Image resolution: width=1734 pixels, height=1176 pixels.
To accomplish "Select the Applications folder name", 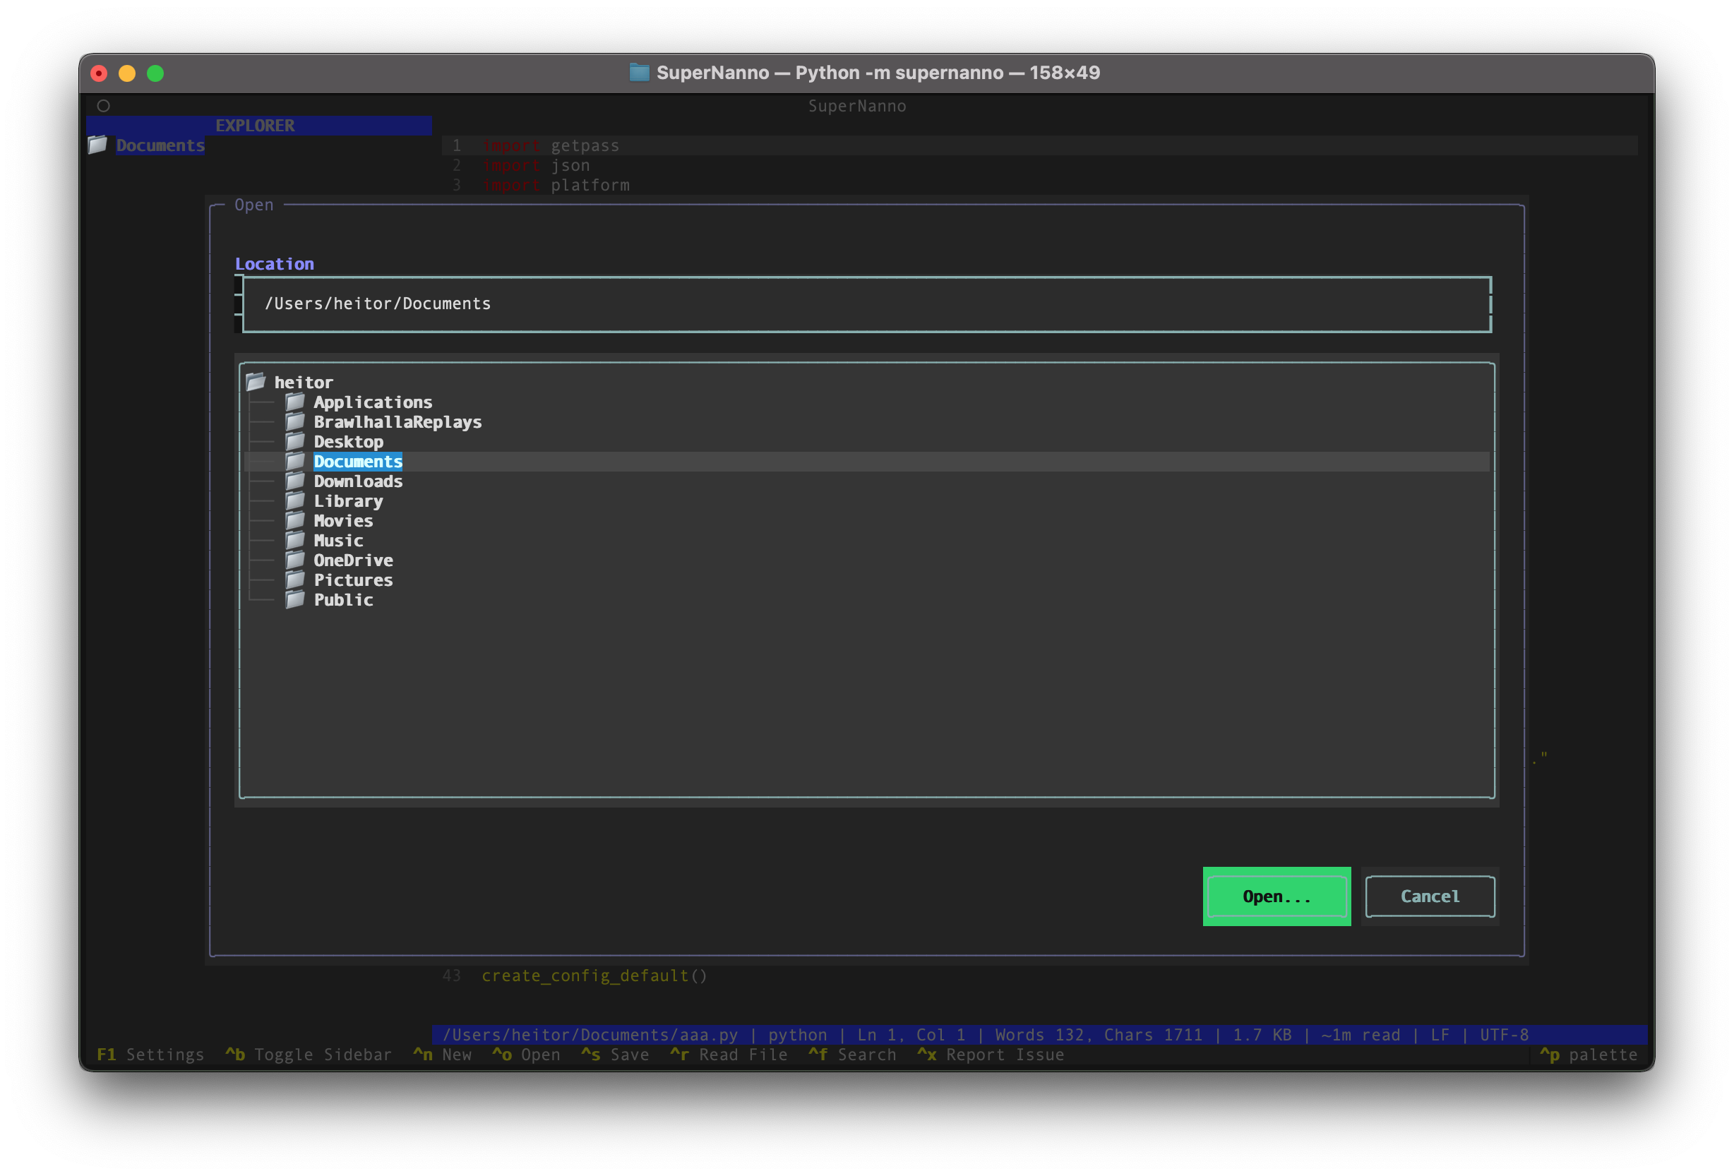I will pyautogui.click(x=373, y=402).
